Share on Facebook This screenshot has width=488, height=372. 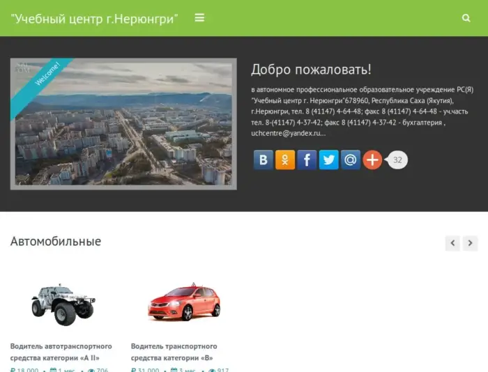coord(307,160)
